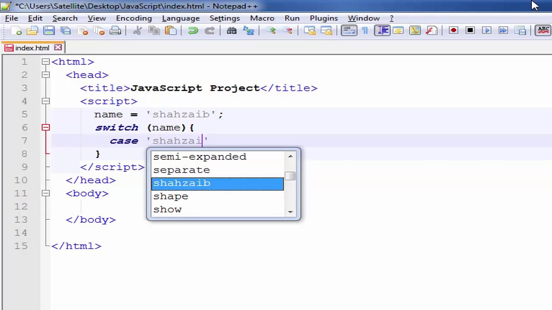
Task: Click the Replace toolbar icon
Action: [x=248, y=31]
